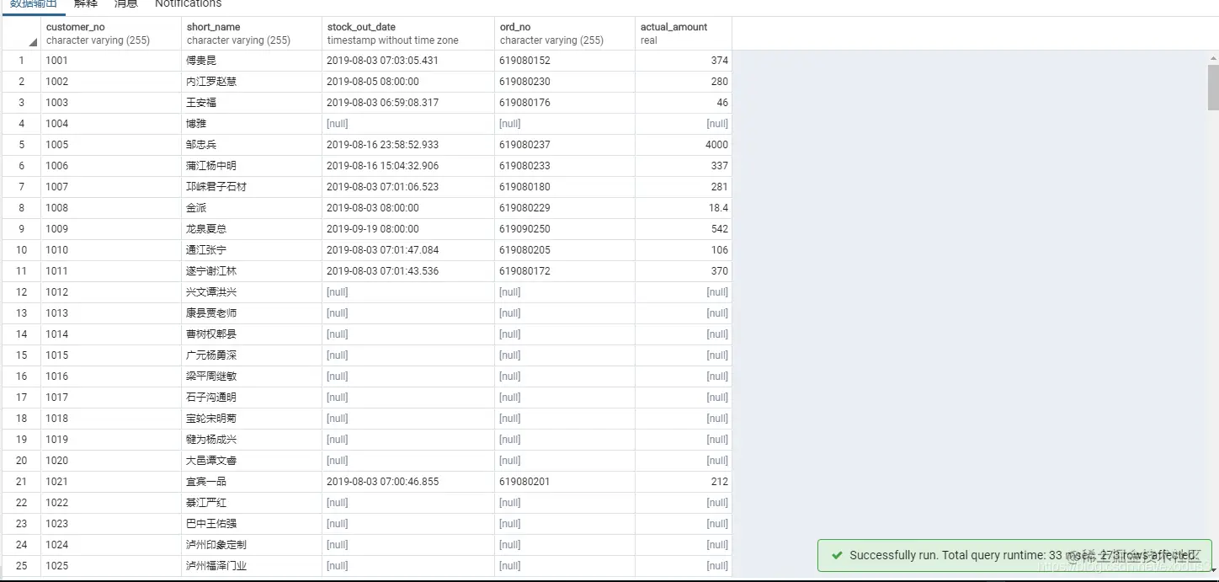1219x582 pixels.
Task: Select the short_name column header
Action: pyautogui.click(x=252, y=34)
